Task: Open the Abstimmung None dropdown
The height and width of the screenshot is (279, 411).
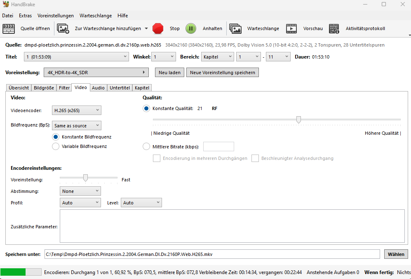Action: [80, 191]
